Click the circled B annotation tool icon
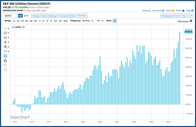This screenshot has width=196, height=127. 5,47
